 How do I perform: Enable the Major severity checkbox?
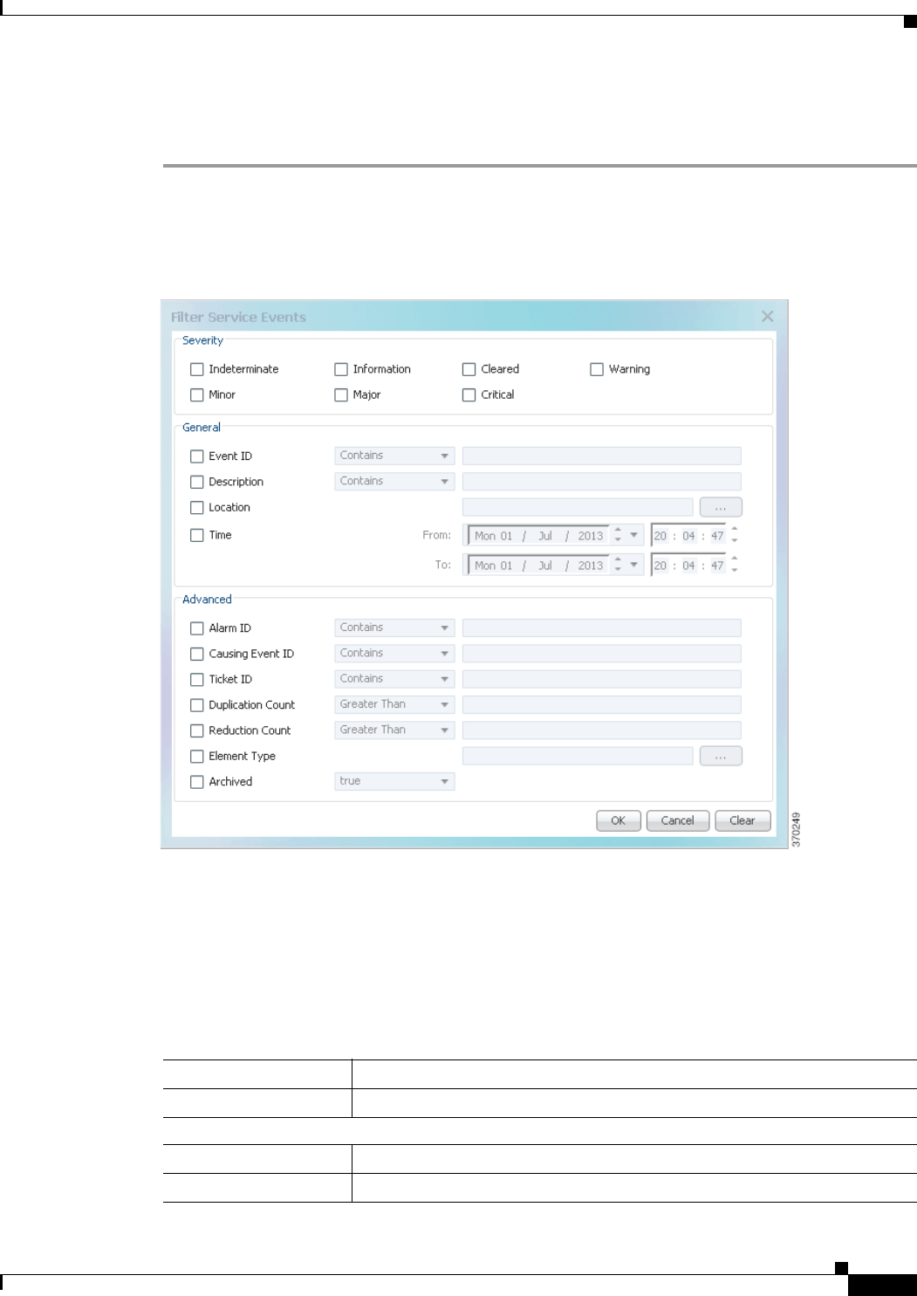341,394
